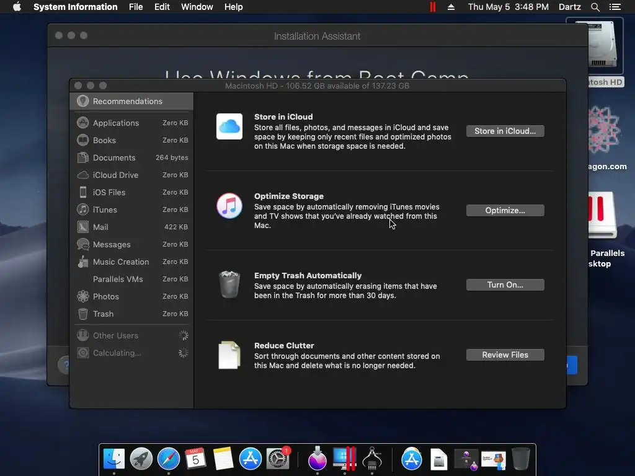
Task: Click the date and time in menu bar
Action: [508, 7]
